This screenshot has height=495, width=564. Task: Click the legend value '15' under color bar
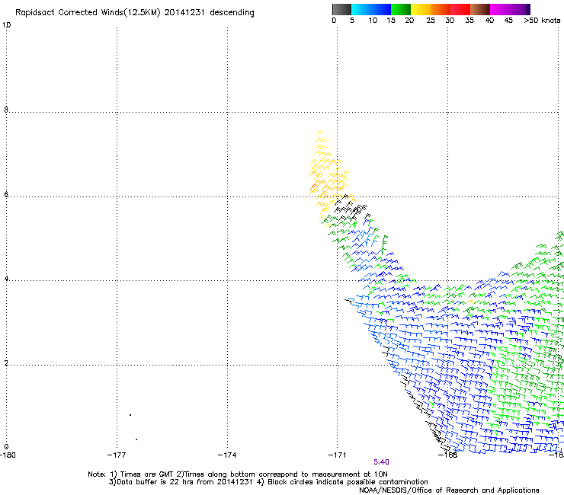[391, 21]
